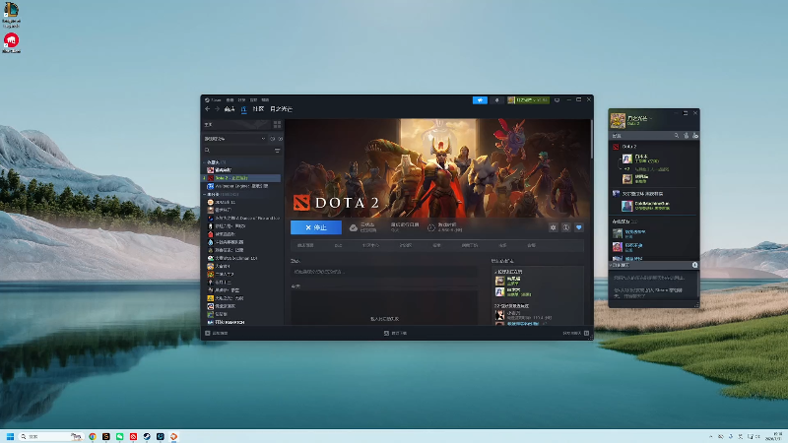
Task: Collapse the favorites collection in library
Action: 206,162
